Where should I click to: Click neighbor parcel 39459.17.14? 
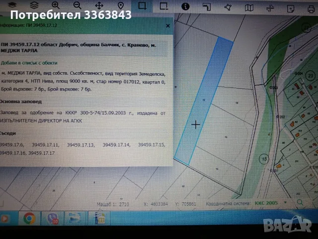116,145
